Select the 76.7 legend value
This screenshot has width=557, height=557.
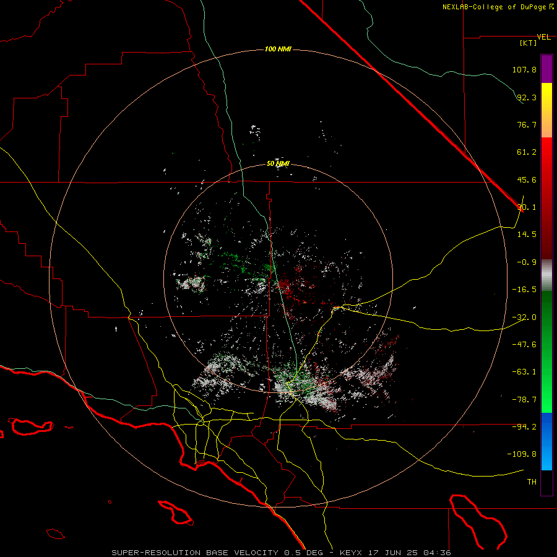pyautogui.click(x=527, y=124)
